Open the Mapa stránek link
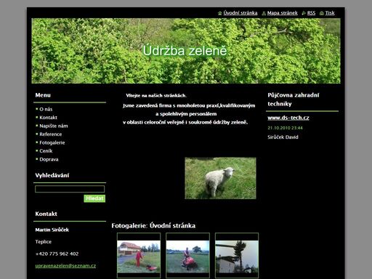 283,13
